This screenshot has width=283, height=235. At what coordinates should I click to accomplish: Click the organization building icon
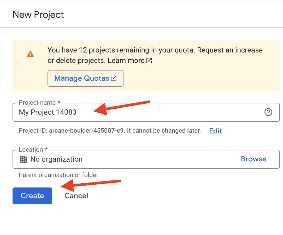pos(23,159)
